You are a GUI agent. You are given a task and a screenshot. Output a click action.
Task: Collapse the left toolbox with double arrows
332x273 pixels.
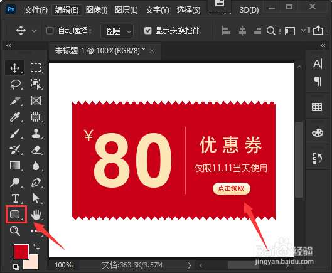click(8, 45)
